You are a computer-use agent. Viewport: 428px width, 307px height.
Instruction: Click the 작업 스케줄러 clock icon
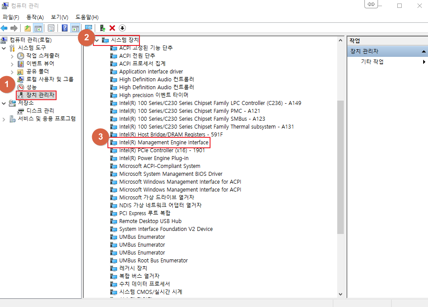tap(21, 56)
